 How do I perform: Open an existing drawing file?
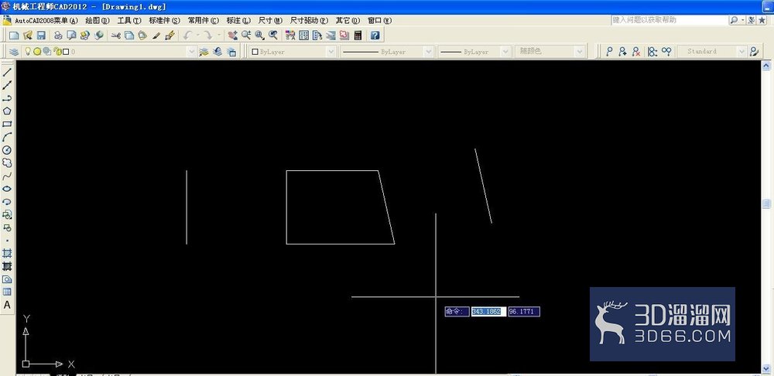[28, 35]
